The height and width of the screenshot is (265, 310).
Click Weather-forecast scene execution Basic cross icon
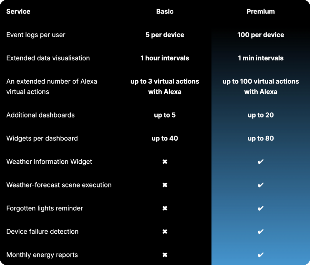point(165,185)
